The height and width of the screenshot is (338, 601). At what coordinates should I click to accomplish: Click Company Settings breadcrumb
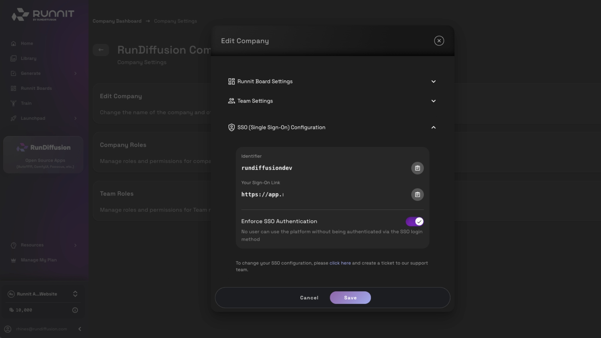pos(175,21)
